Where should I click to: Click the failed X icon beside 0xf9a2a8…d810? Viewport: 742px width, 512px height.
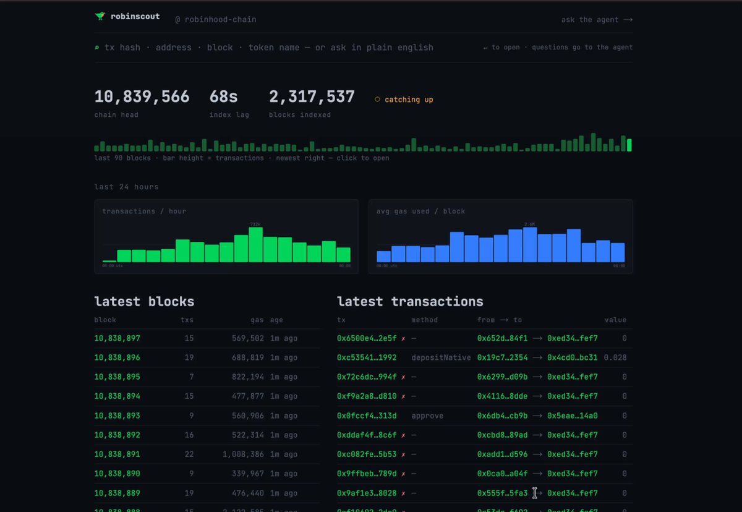[403, 396]
